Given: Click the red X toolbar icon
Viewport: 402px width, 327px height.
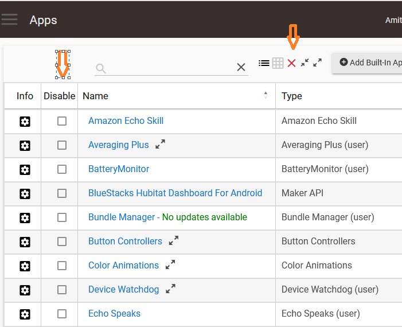Looking at the screenshot, I should coord(291,63).
